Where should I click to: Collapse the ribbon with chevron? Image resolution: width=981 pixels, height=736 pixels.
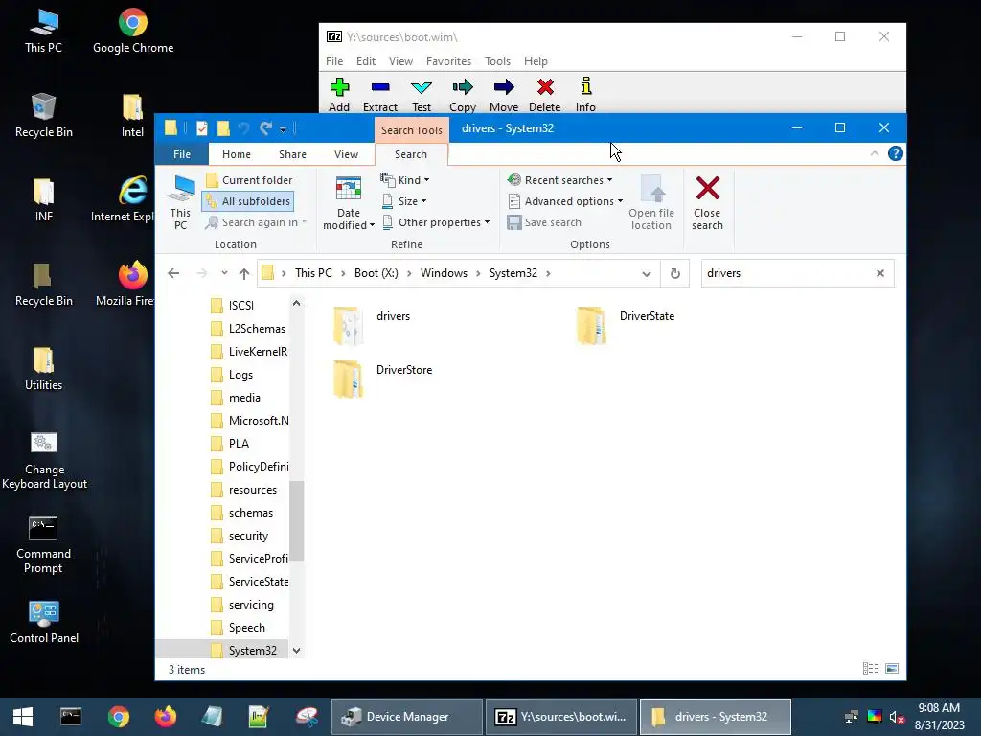[875, 154]
